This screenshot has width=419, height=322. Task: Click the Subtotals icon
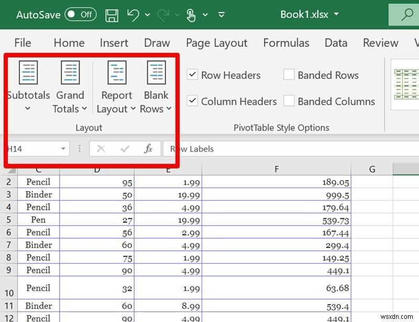pos(28,72)
